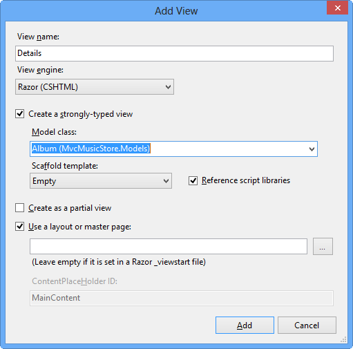Viewport: 353px width, 349px height.
Task: Click the dialog resize grip in corner
Action: [343, 339]
